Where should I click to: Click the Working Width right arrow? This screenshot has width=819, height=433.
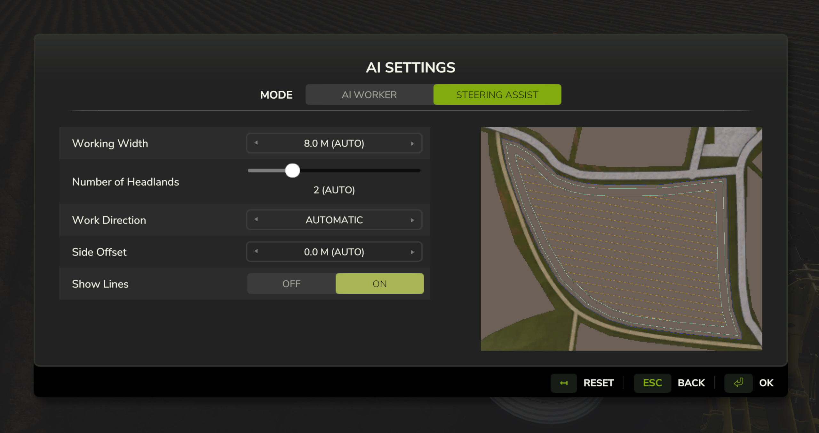(412, 143)
